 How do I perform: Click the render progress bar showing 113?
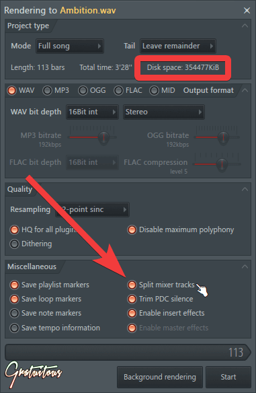(x=128, y=353)
